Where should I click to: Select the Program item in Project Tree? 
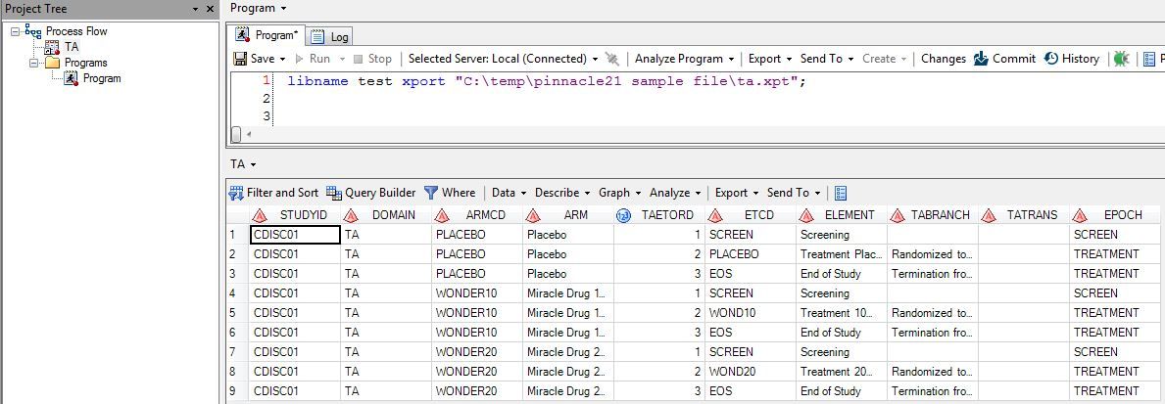click(x=101, y=78)
